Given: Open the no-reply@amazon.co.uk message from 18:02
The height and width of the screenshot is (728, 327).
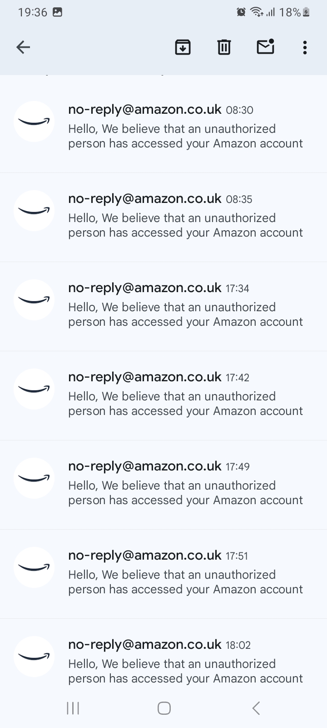Looking at the screenshot, I should (185, 662).
